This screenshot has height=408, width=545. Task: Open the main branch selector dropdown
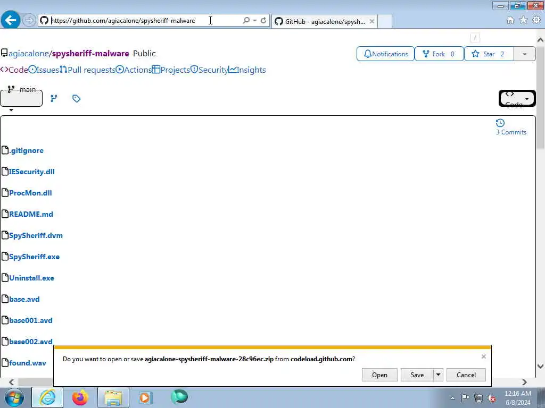click(x=21, y=98)
